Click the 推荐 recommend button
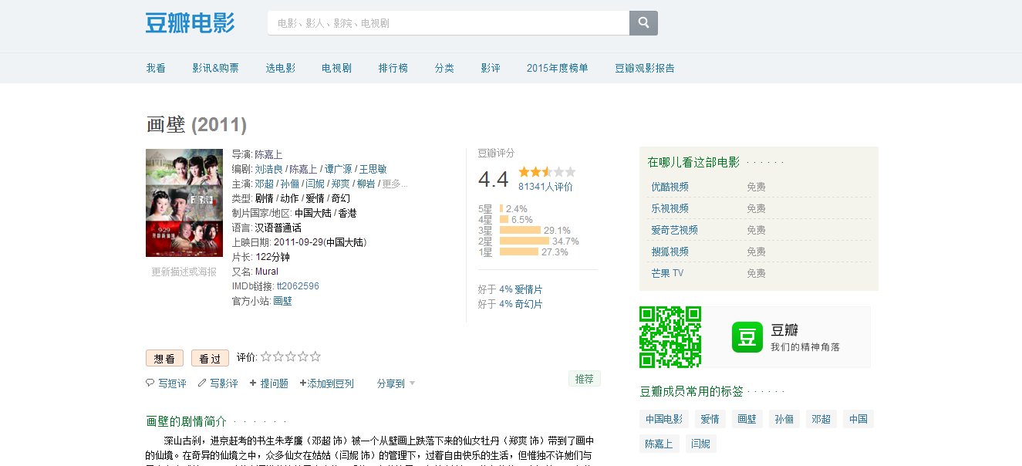1022x466 pixels. click(584, 379)
